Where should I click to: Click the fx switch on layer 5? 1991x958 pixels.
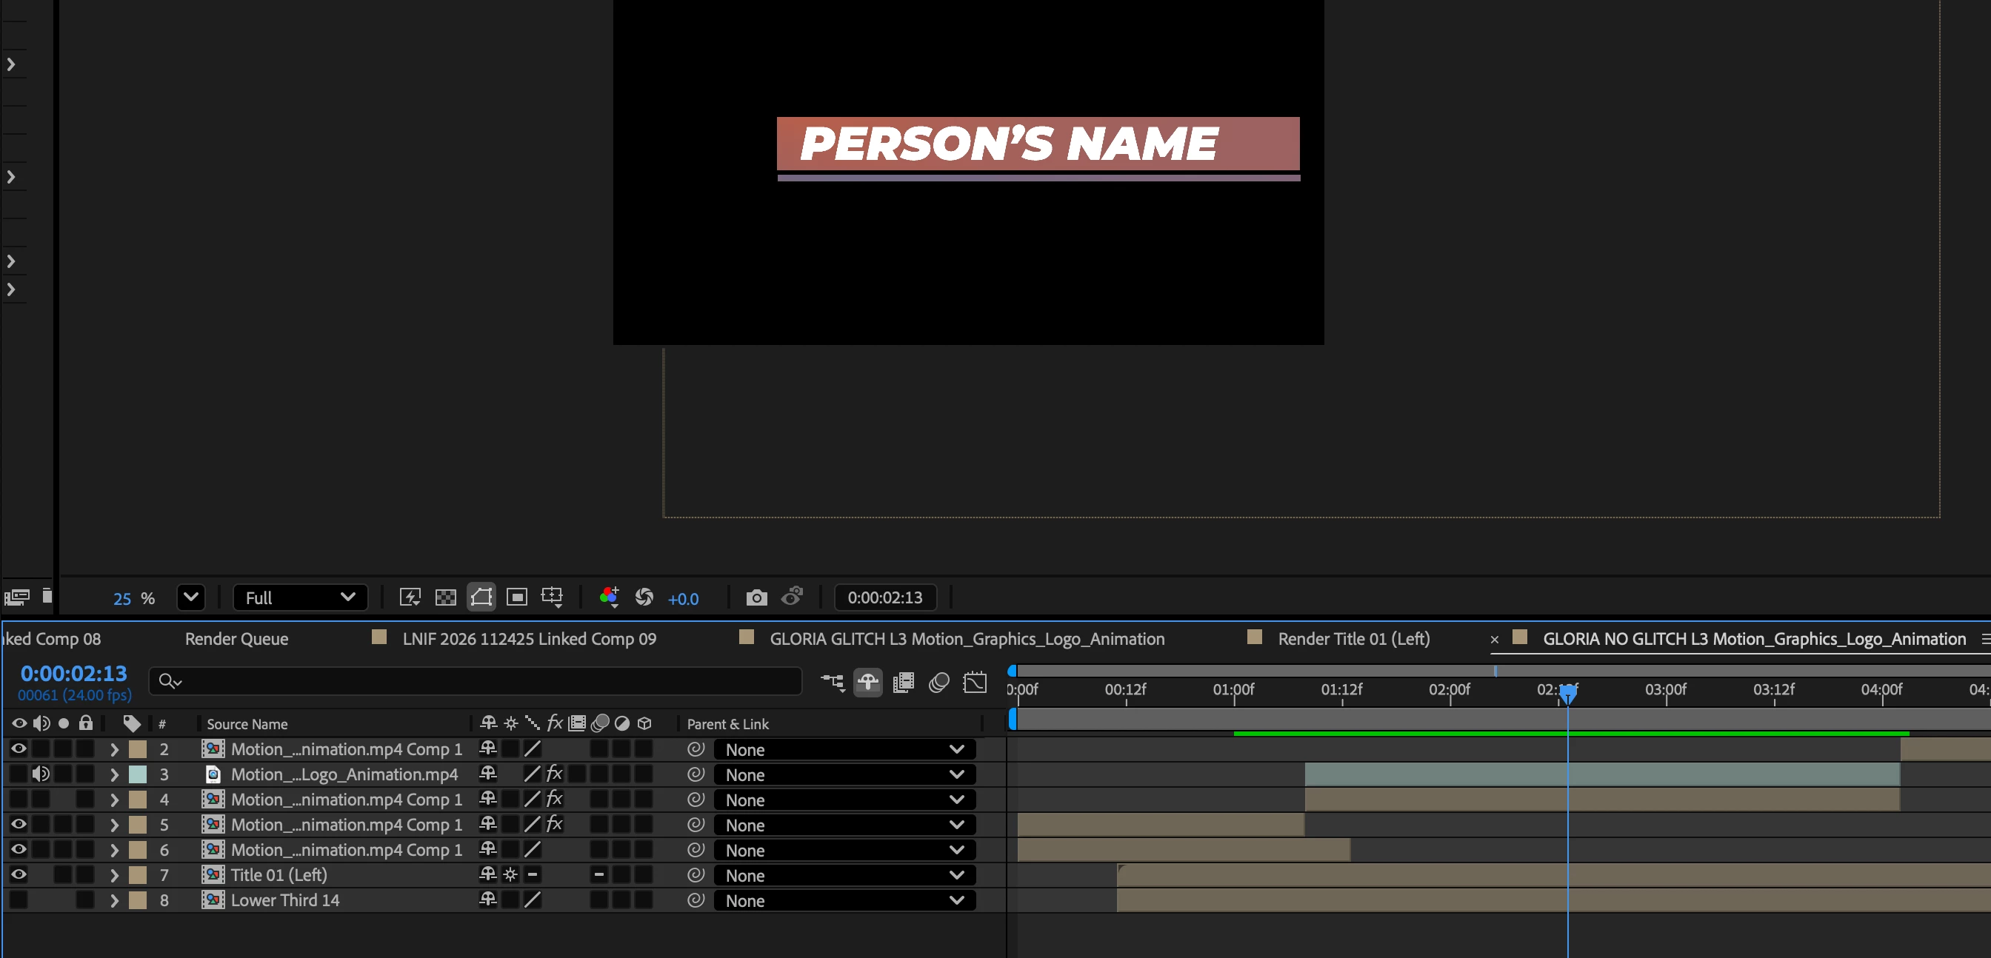[x=554, y=824]
